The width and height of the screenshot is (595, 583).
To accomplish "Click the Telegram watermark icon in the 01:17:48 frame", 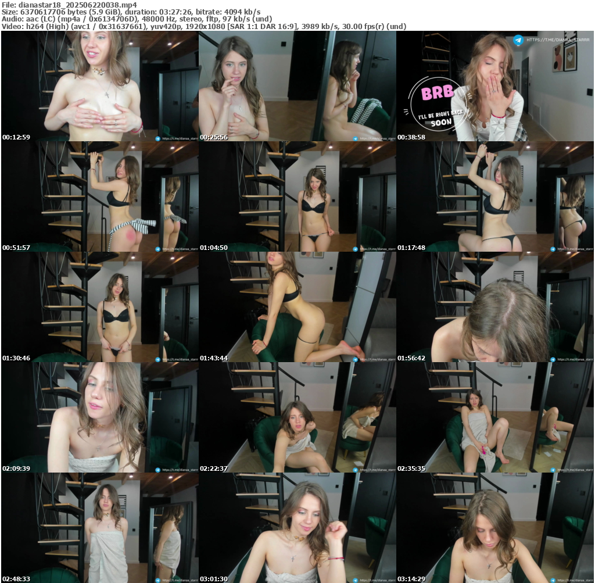I will point(553,249).
